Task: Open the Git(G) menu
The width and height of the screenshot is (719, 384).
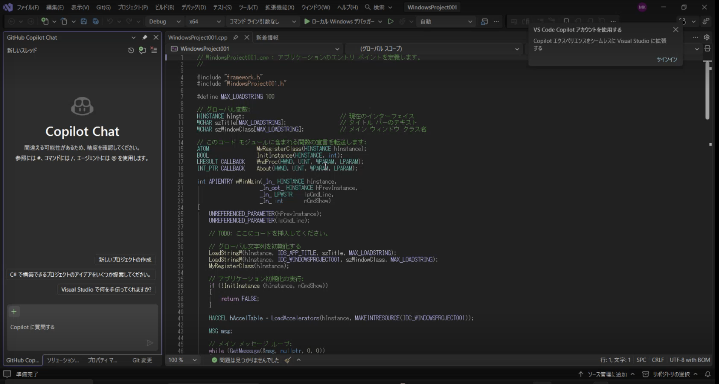Action: (x=103, y=7)
